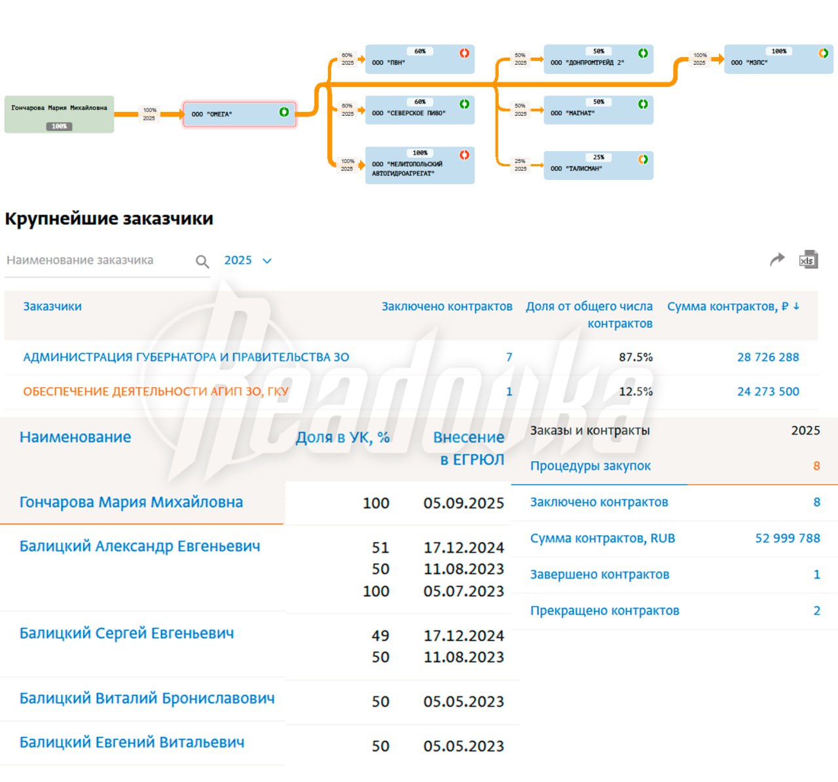
Task: Switch to Процедуры закупок tab
Action: 590,466
